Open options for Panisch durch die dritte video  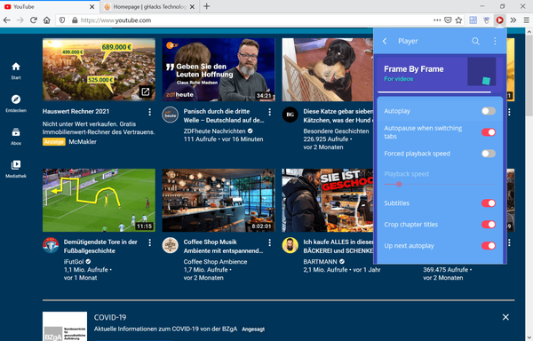tap(269, 112)
